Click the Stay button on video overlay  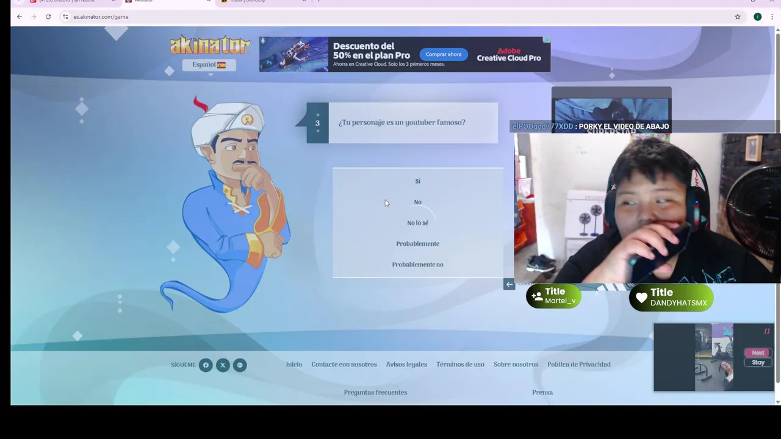click(758, 362)
